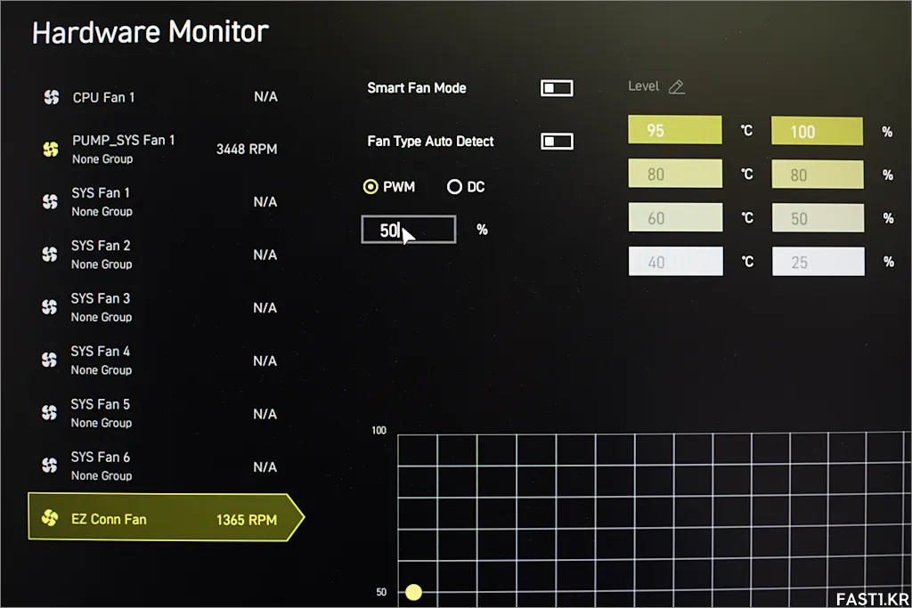Image resolution: width=912 pixels, height=608 pixels.
Task: Click the 80 % fan speed level field
Action: click(818, 174)
